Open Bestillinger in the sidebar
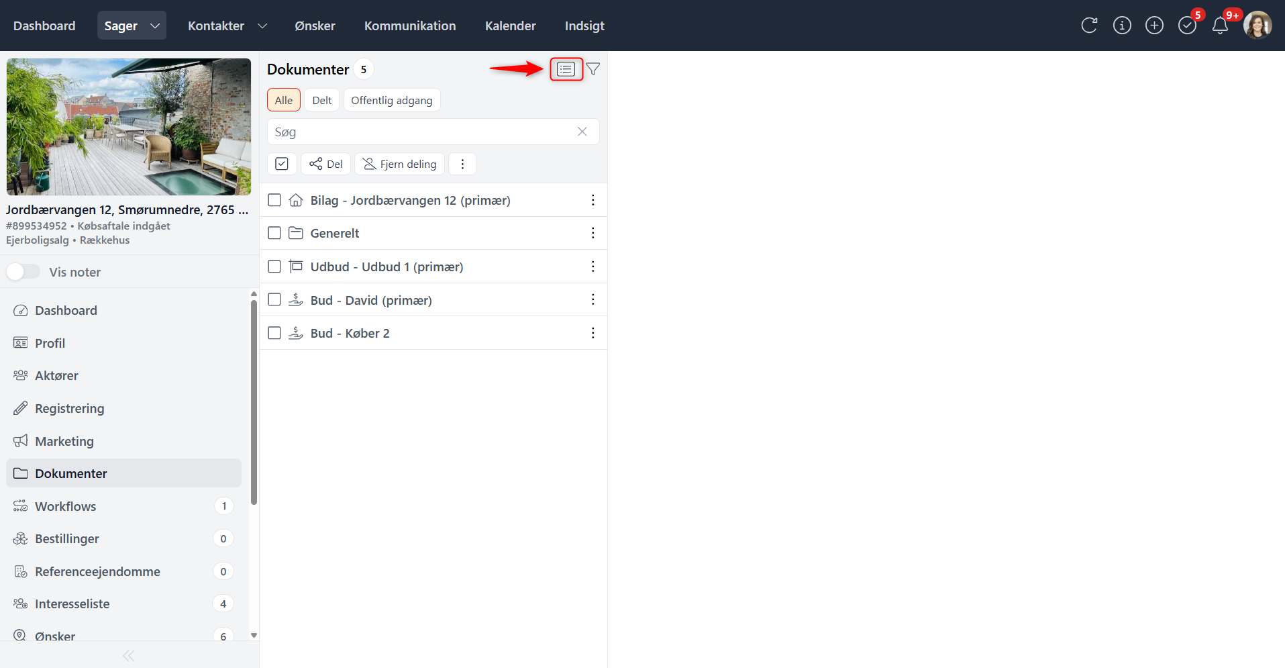Viewport: 1285px width, 668px height. click(x=123, y=538)
